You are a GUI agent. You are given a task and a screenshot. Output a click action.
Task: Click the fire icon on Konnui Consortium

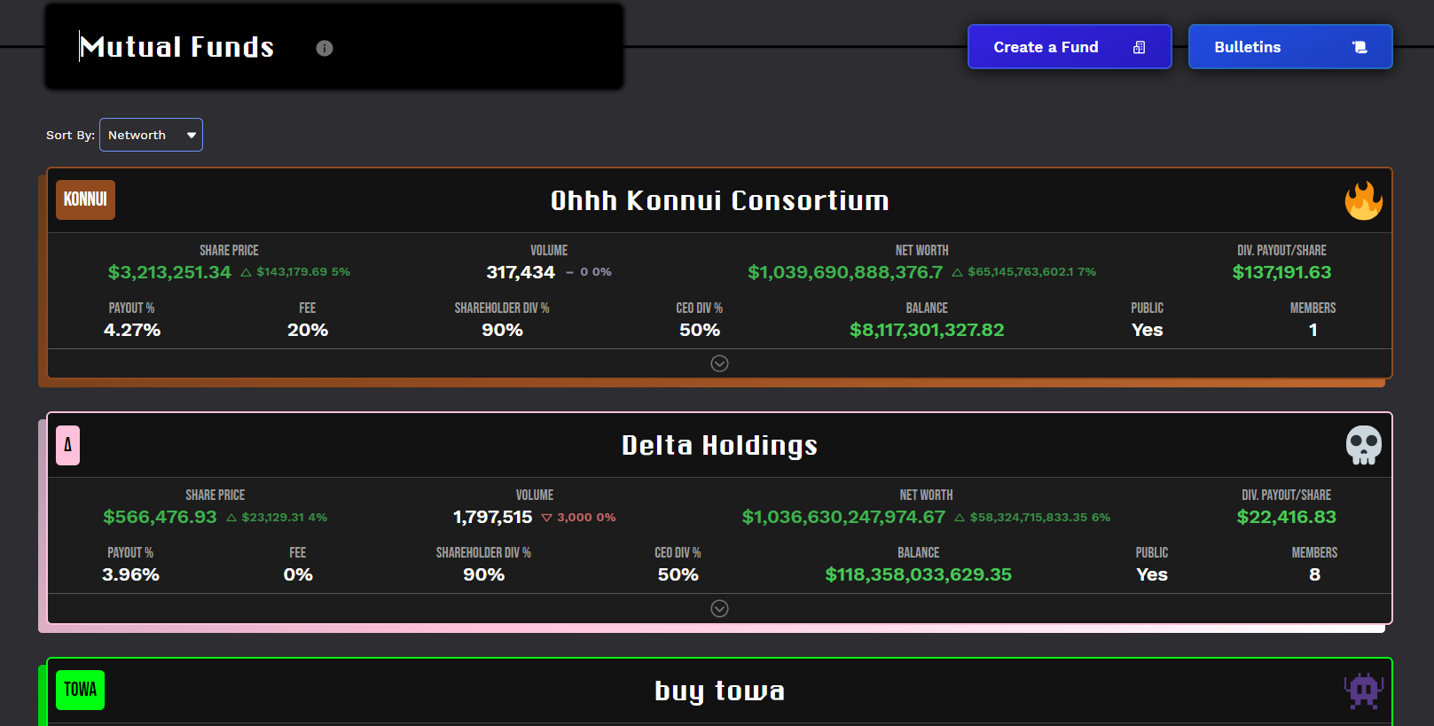1363,200
